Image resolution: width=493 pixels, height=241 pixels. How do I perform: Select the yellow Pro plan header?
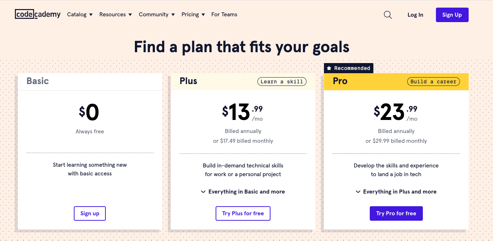tap(367, 82)
